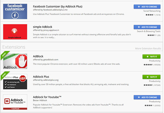This screenshot has height=113, width=164.
Task: Open the simple Adblock title link
Action: [43, 27]
